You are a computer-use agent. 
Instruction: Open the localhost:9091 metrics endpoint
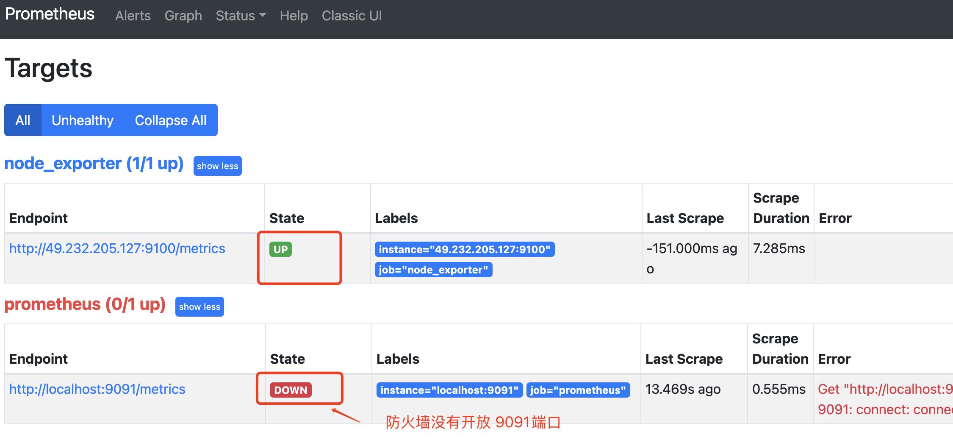click(x=97, y=389)
